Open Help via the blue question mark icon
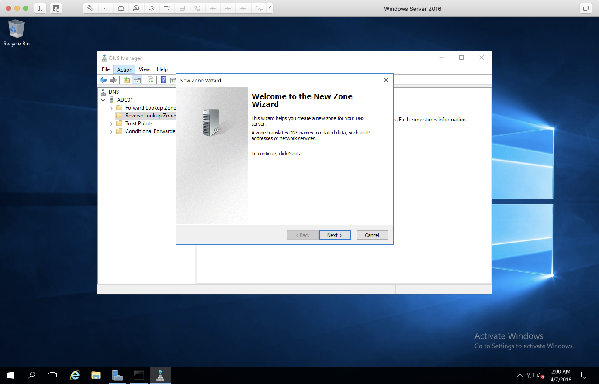The image size is (599, 384). (x=163, y=80)
